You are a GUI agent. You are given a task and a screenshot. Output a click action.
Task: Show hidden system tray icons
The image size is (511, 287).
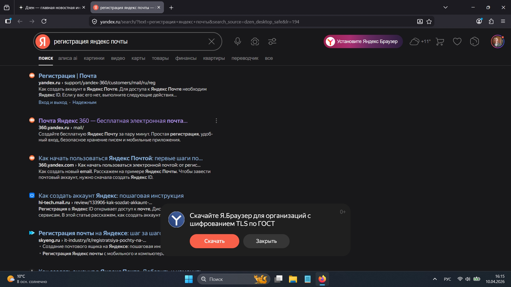tap(435, 279)
